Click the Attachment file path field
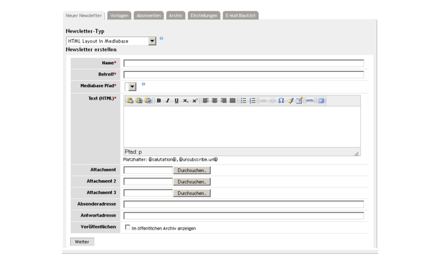 (x=148, y=170)
